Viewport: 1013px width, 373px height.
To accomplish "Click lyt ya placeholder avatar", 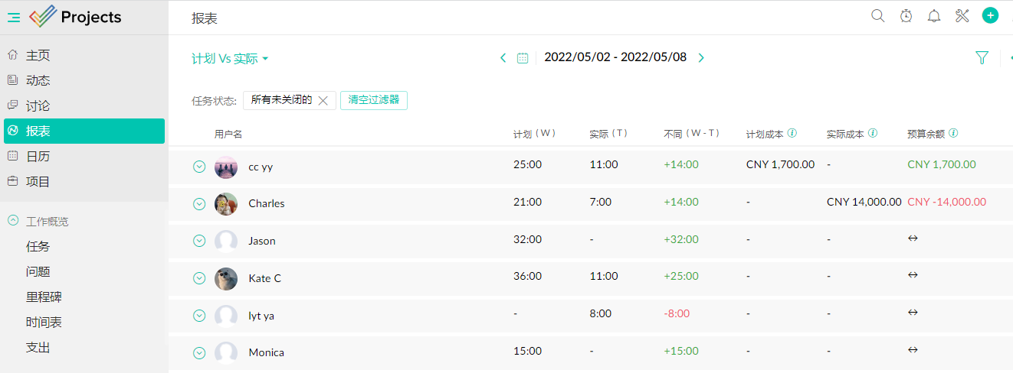I will click(226, 316).
